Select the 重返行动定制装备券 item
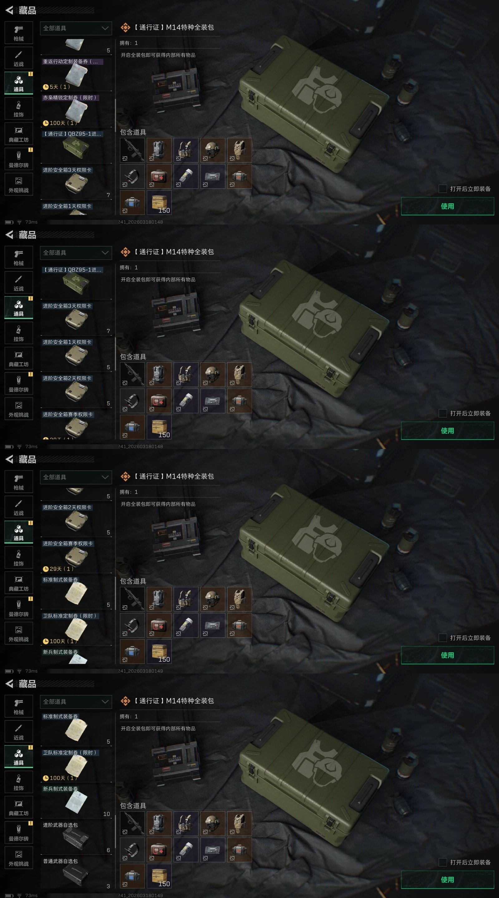This screenshot has height=898, width=499. (x=76, y=74)
